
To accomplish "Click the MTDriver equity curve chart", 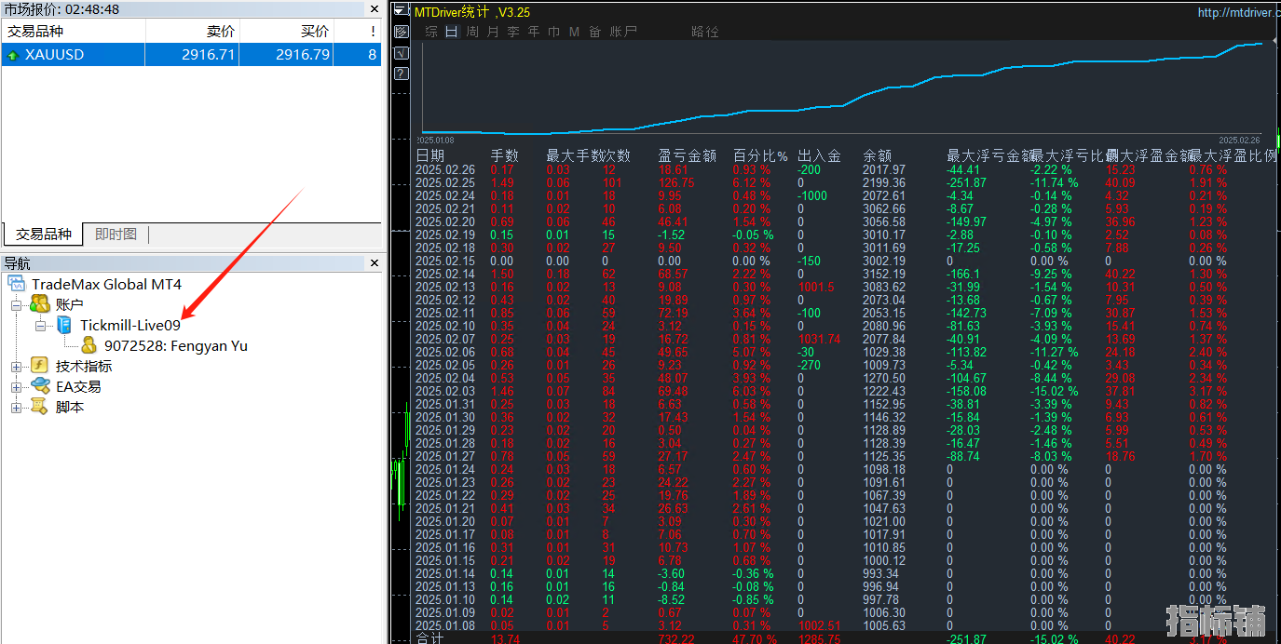I will tap(843, 90).
